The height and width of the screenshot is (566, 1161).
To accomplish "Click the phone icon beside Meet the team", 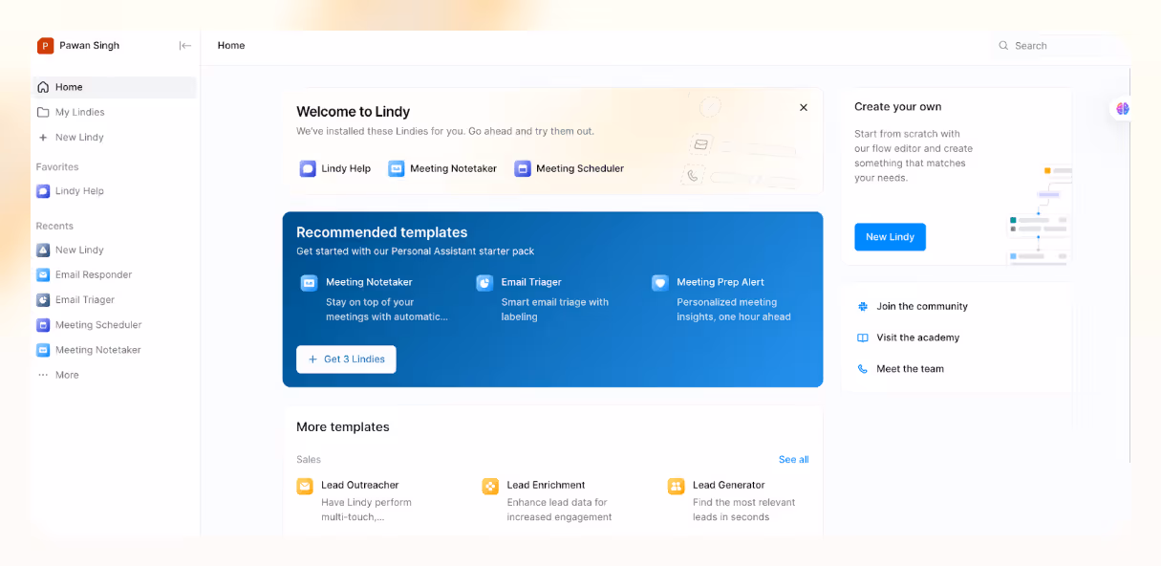I will click(863, 369).
